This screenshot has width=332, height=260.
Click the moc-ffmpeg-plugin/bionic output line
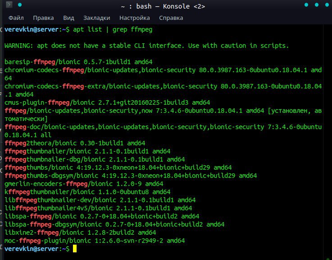tap(95, 241)
